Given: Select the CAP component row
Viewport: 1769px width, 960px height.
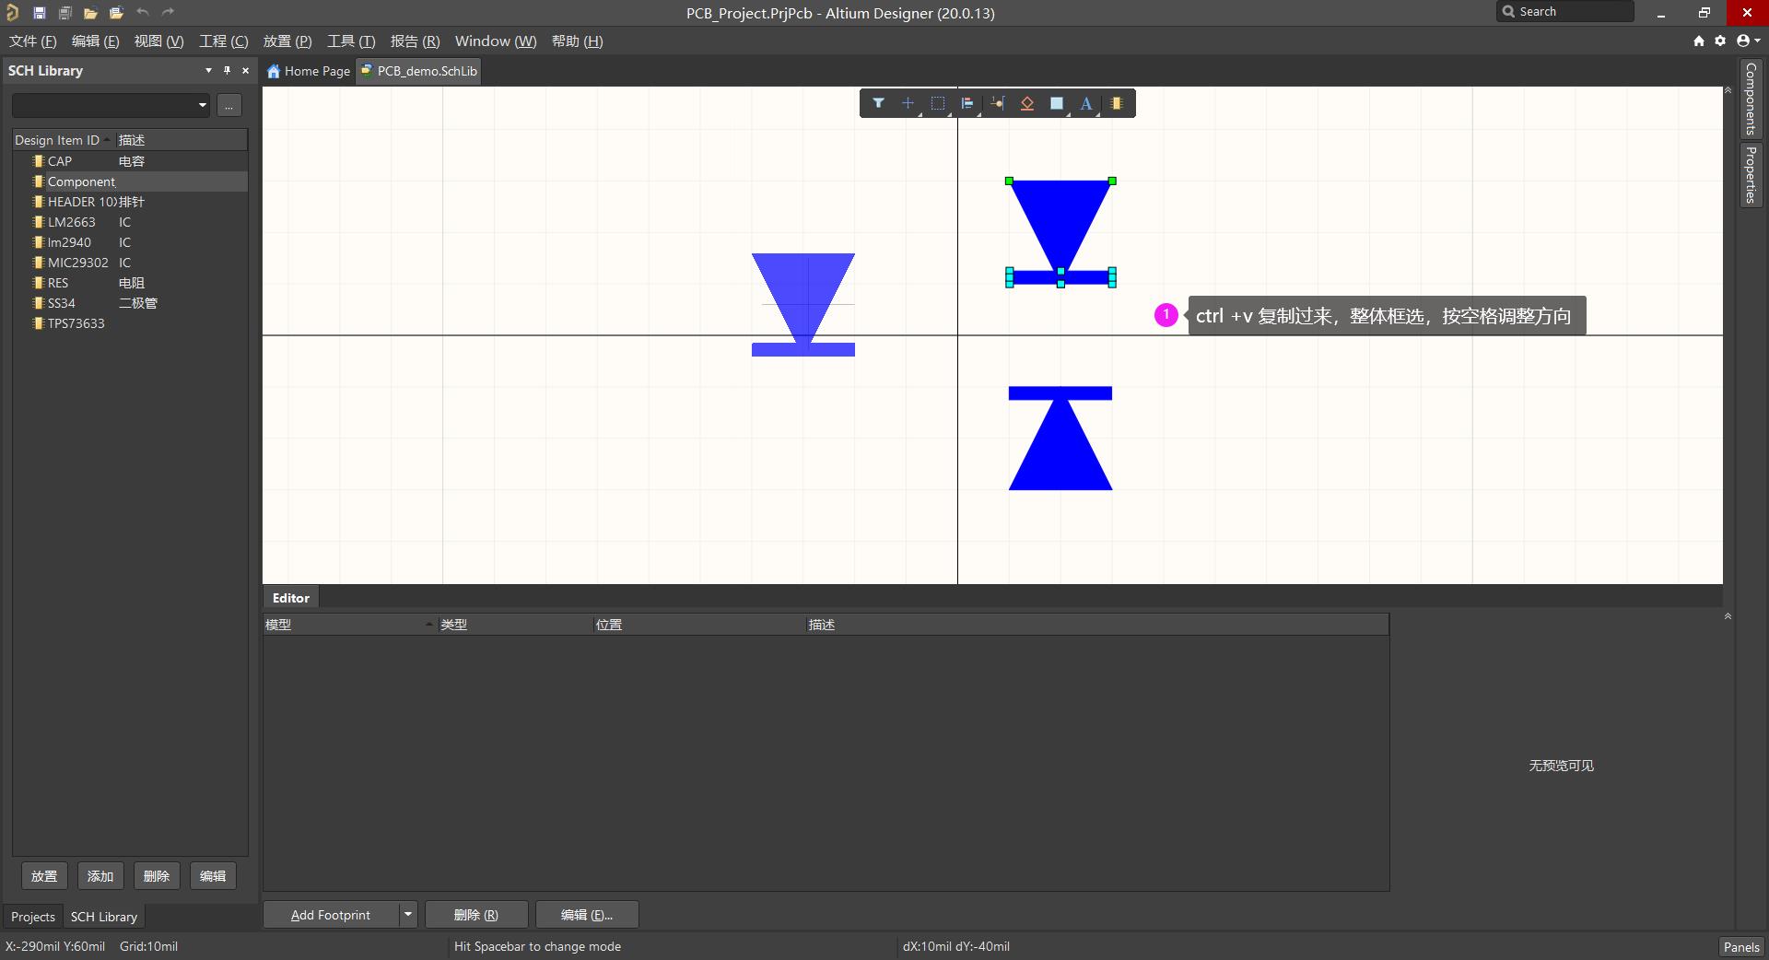Looking at the screenshot, I should pyautogui.click(x=130, y=161).
